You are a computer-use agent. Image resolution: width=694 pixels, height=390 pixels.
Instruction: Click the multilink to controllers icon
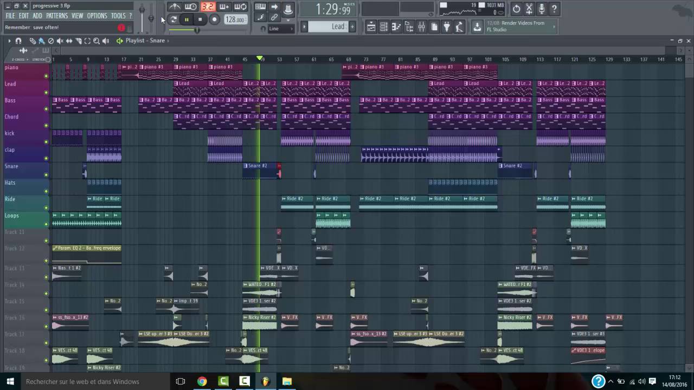pos(274,18)
